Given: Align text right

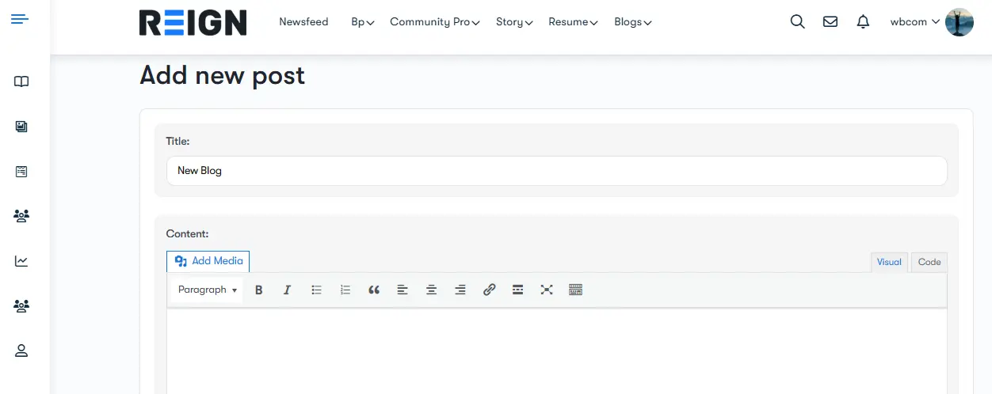Looking at the screenshot, I should [x=460, y=290].
